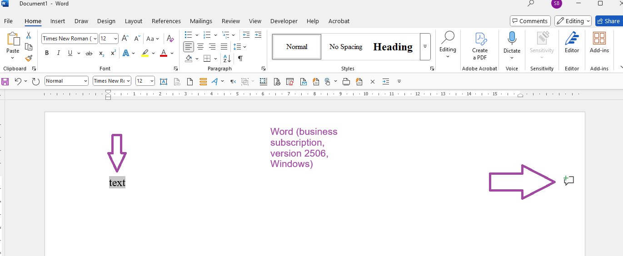623x256 pixels.
Task: Apply subscript formatting
Action: click(102, 53)
